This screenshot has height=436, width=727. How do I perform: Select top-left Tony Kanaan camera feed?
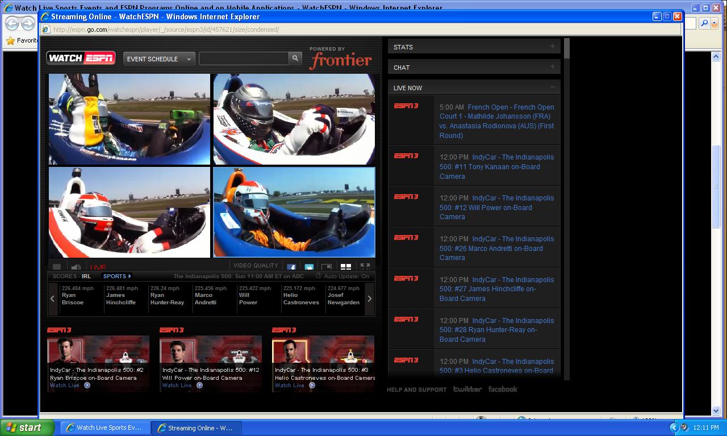[129, 119]
